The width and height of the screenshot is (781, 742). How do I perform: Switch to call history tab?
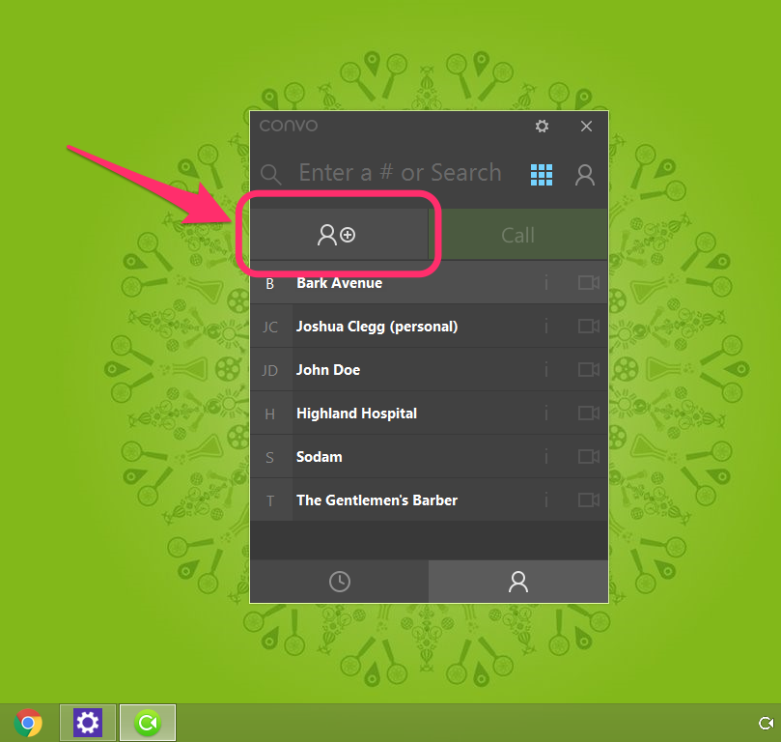click(339, 582)
